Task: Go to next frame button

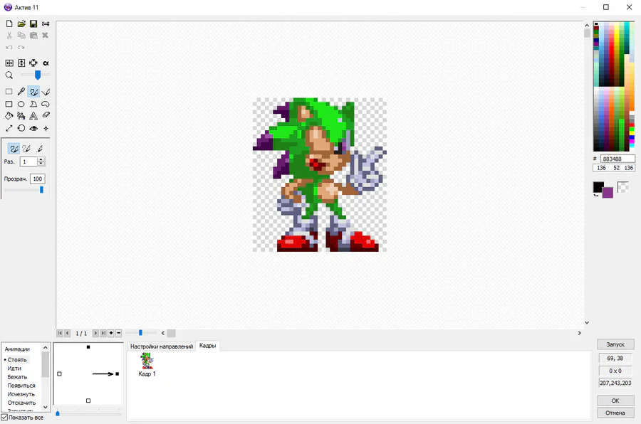Action: [x=95, y=334]
